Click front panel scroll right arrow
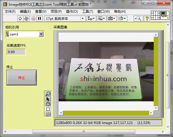Image resolution: width=173 pixels, height=137 pixels. [163, 132]
